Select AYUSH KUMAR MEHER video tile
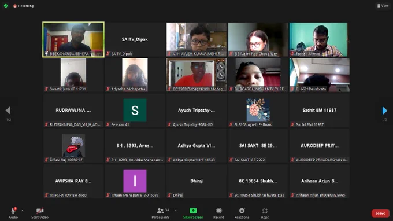Screen dimensions: 393x221 tap(196, 39)
